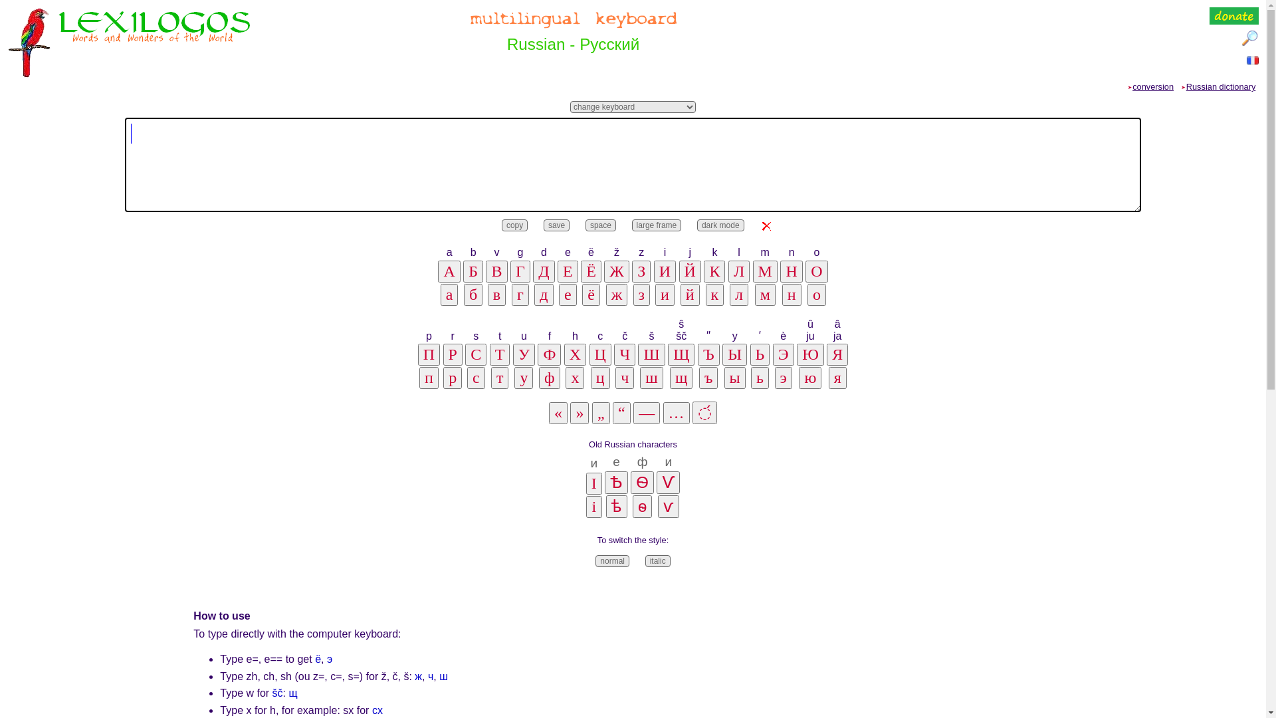This screenshot has width=1276, height=718.
Task: Click inside the large text area
Action: [633, 165]
